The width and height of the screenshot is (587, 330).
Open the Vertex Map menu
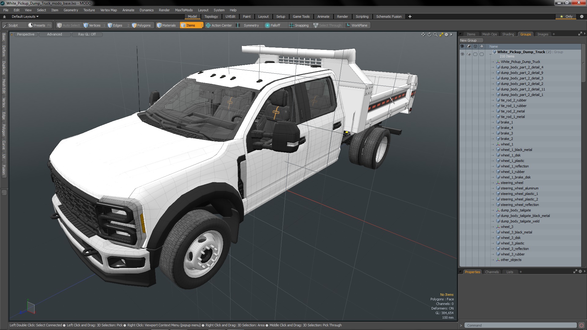click(x=109, y=10)
